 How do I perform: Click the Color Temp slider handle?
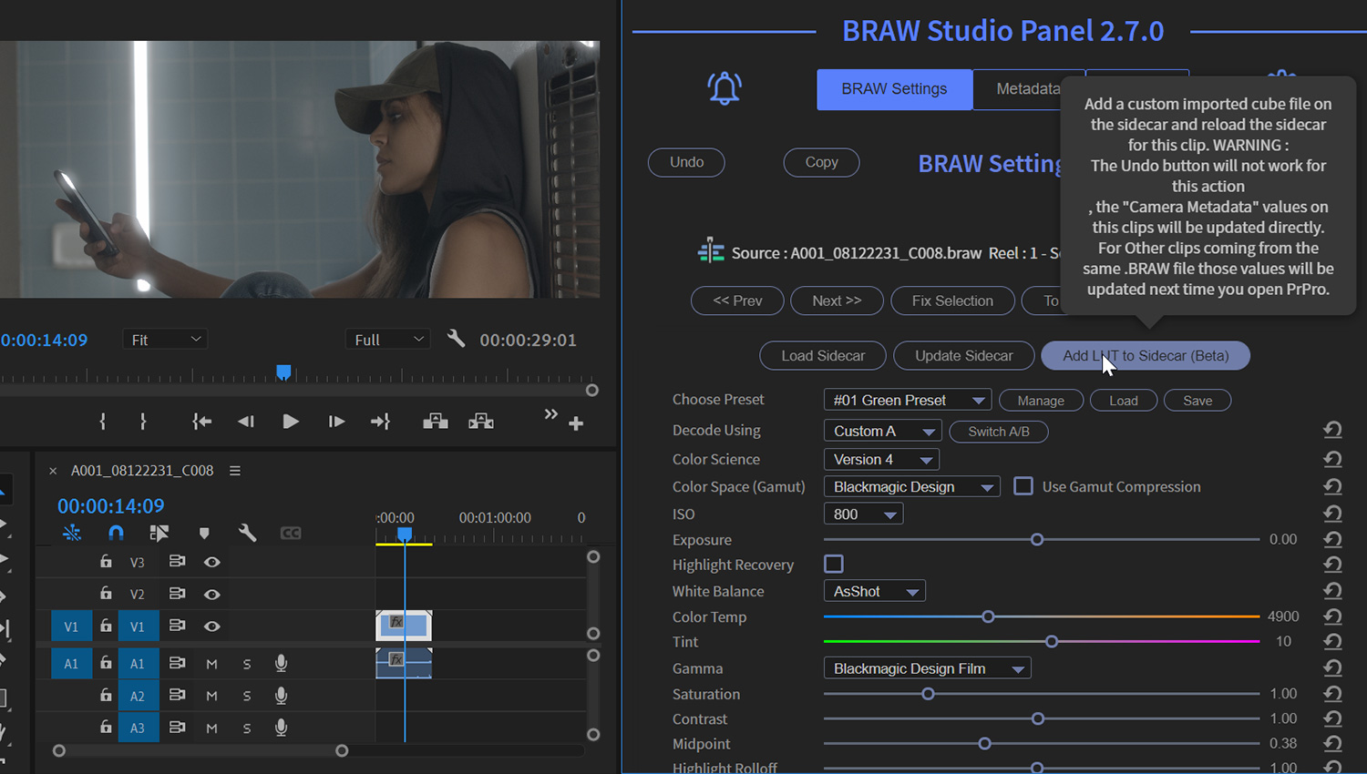coord(988,616)
